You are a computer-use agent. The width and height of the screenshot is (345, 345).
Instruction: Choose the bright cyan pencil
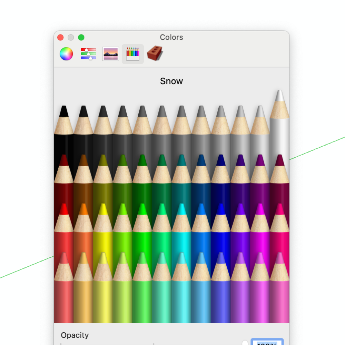coord(181,227)
